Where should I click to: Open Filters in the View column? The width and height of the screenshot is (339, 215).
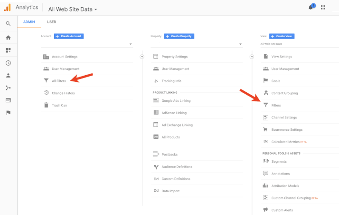coord(276,105)
